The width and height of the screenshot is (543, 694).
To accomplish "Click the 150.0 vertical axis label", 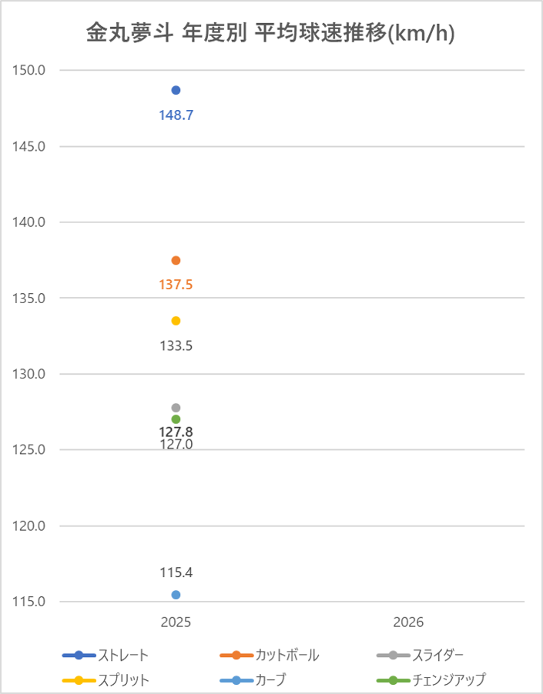I will point(28,70).
